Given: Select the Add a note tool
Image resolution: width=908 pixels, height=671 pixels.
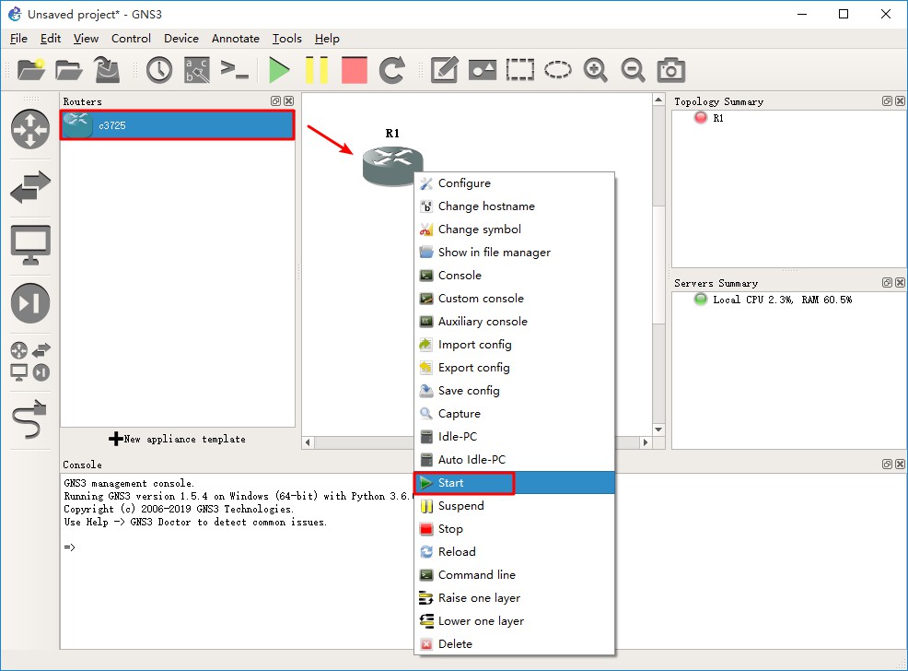Looking at the screenshot, I should click(x=445, y=70).
